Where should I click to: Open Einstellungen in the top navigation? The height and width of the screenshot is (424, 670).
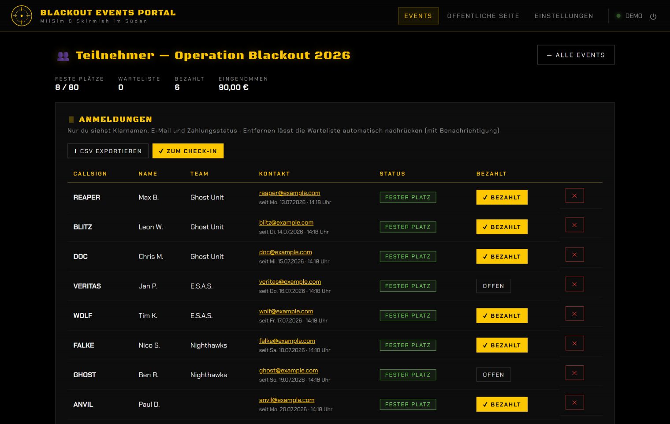click(x=564, y=16)
